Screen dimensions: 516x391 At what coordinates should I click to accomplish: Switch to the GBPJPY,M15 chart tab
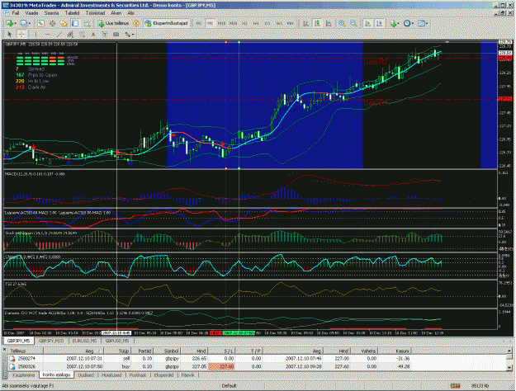point(51,341)
